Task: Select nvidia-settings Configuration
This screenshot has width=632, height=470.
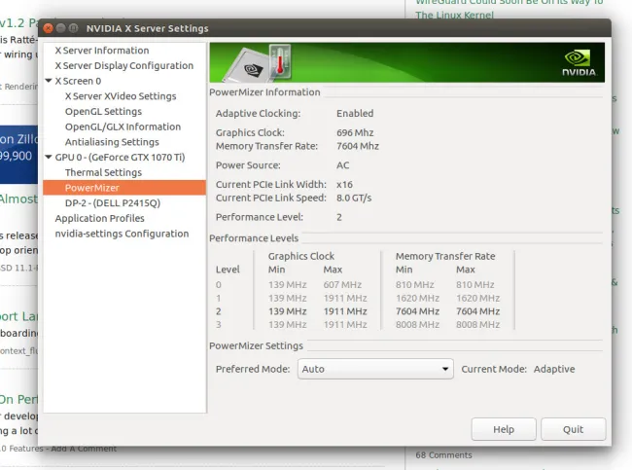Action: tap(122, 234)
